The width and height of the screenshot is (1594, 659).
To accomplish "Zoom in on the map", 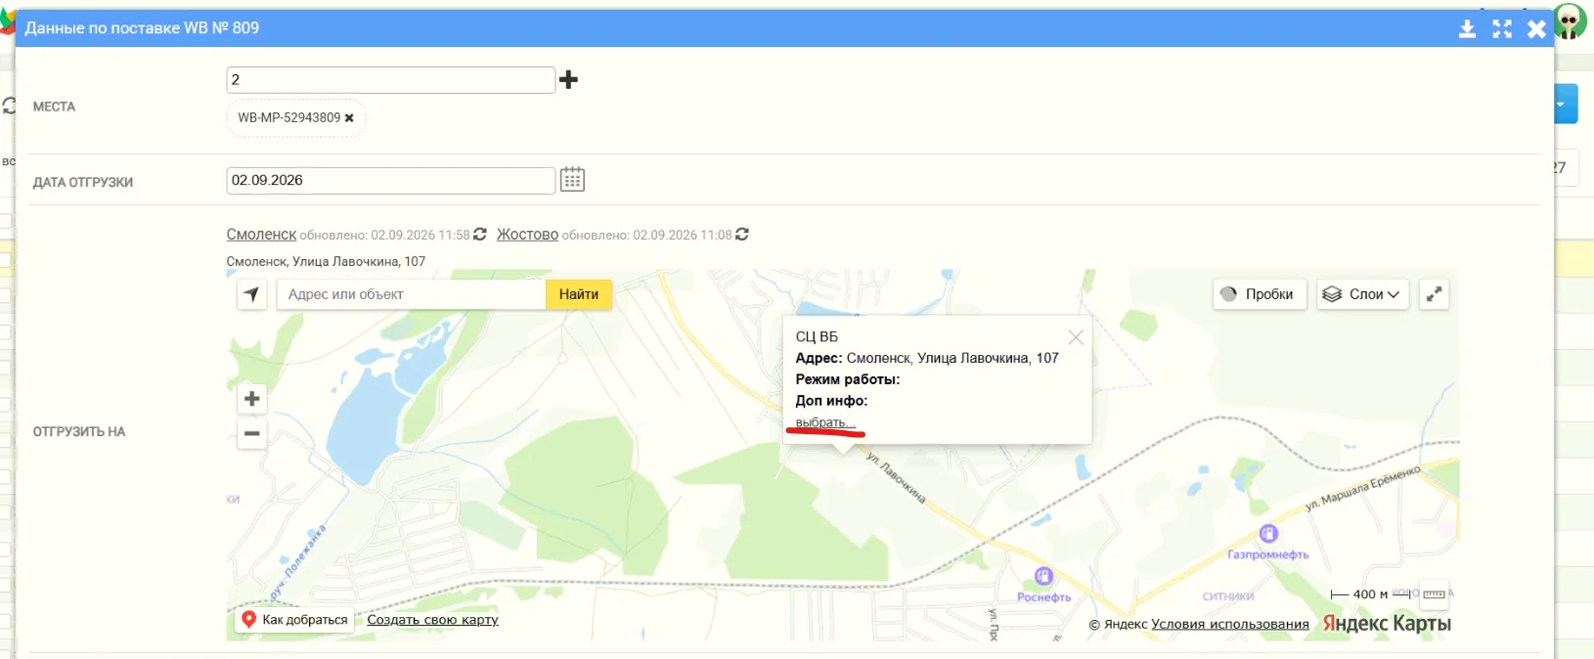I will pos(252,399).
